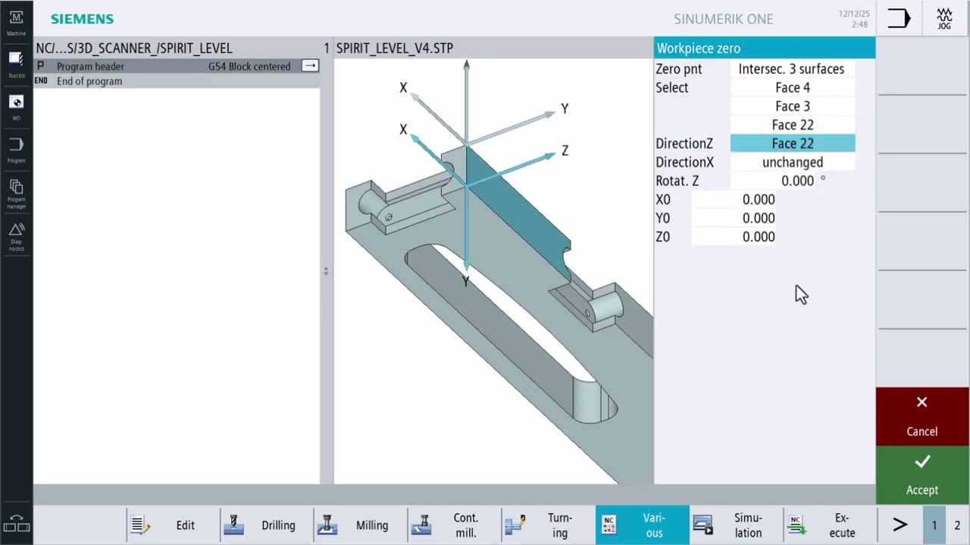The image size is (970, 545).
Task: Select the Face 3 field
Action: click(x=793, y=107)
